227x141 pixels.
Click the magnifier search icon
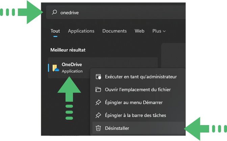[x=54, y=12]
